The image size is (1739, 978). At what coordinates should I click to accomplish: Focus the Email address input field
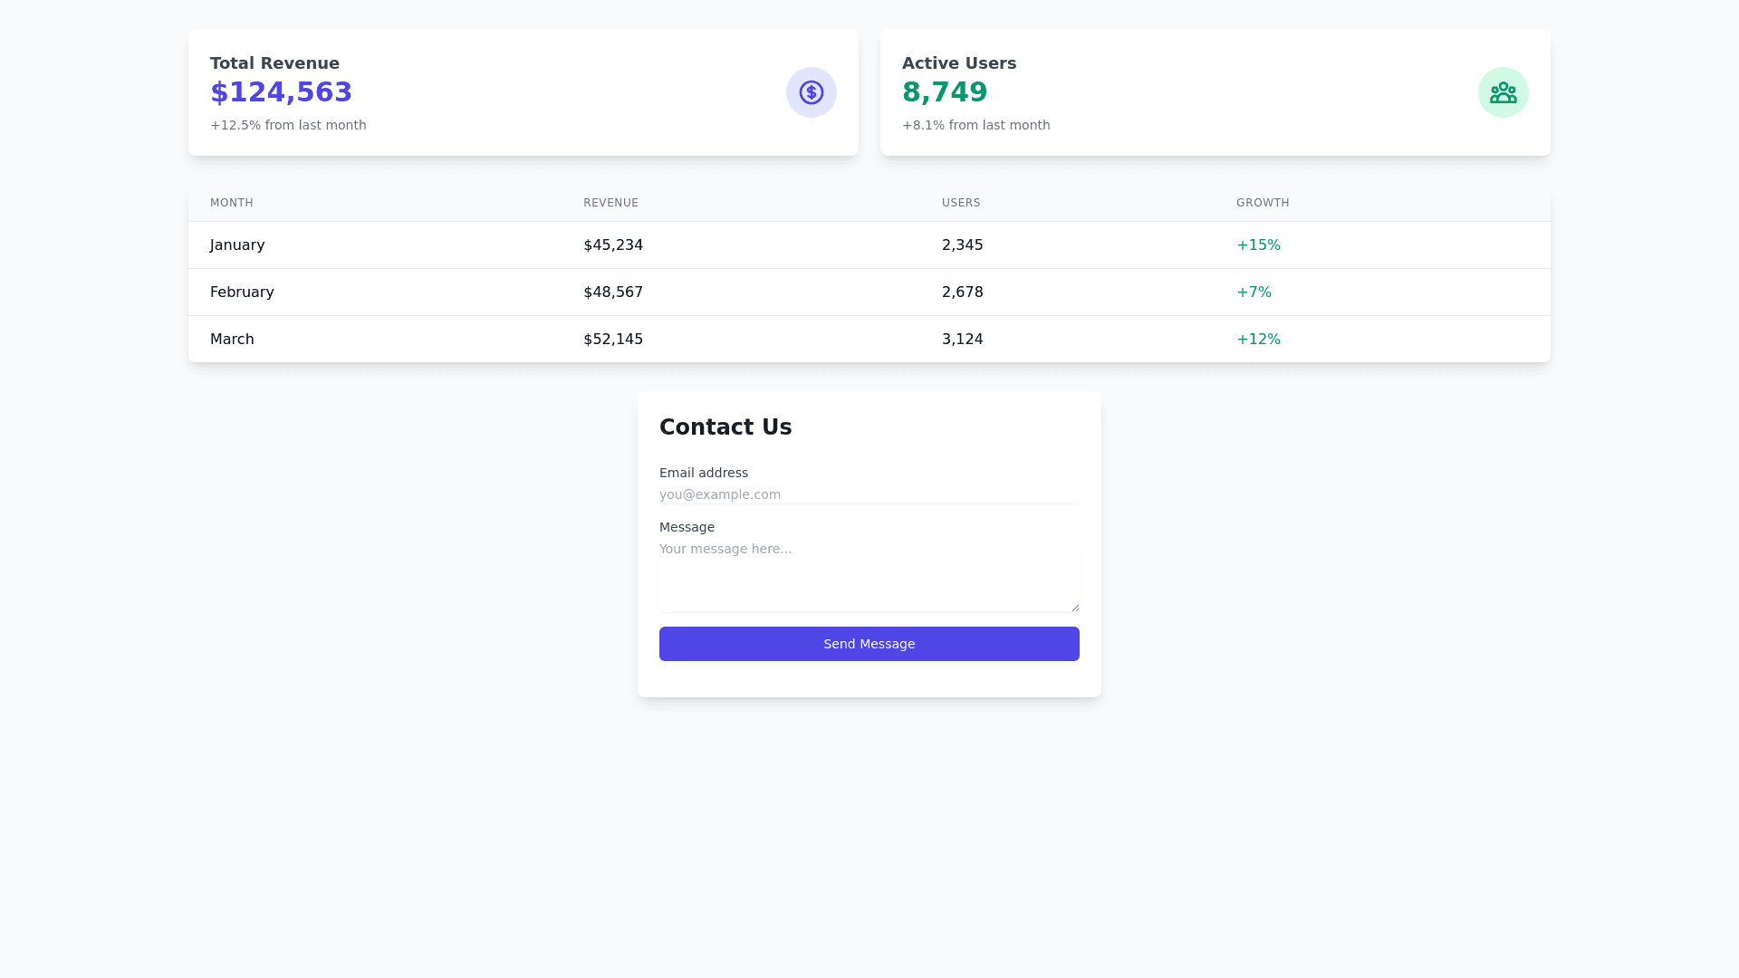tap(869, 494)
